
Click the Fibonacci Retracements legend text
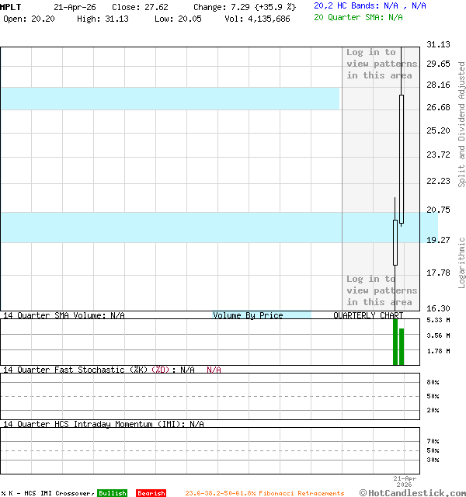tap(264, 493)
